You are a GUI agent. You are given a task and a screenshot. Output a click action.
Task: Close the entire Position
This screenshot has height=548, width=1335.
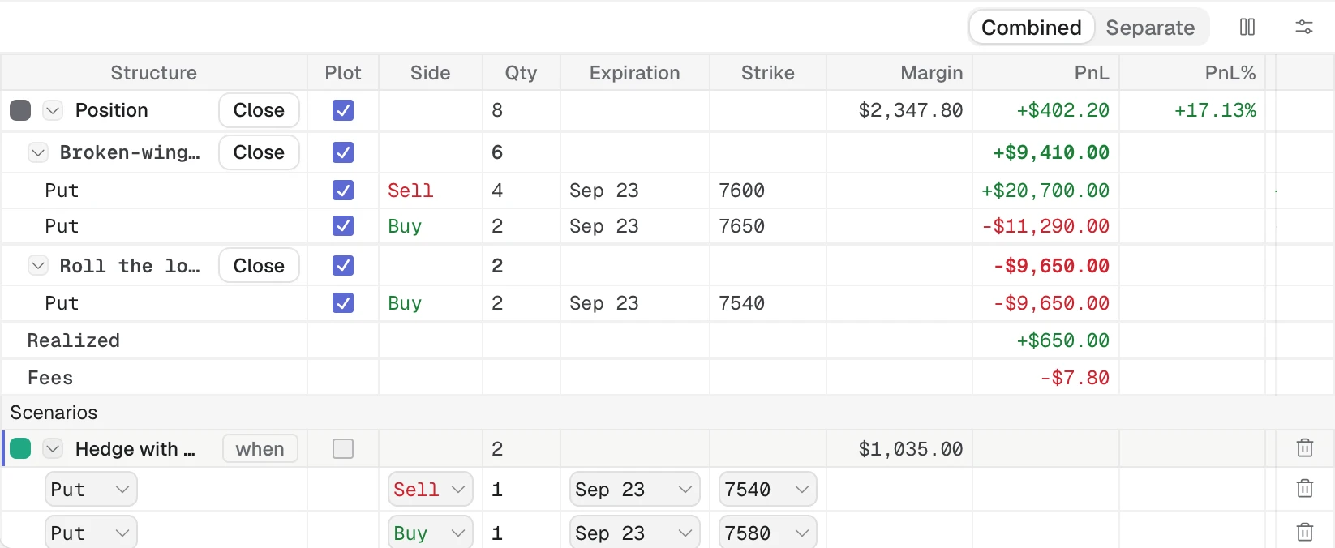click(x=259, y=110)
